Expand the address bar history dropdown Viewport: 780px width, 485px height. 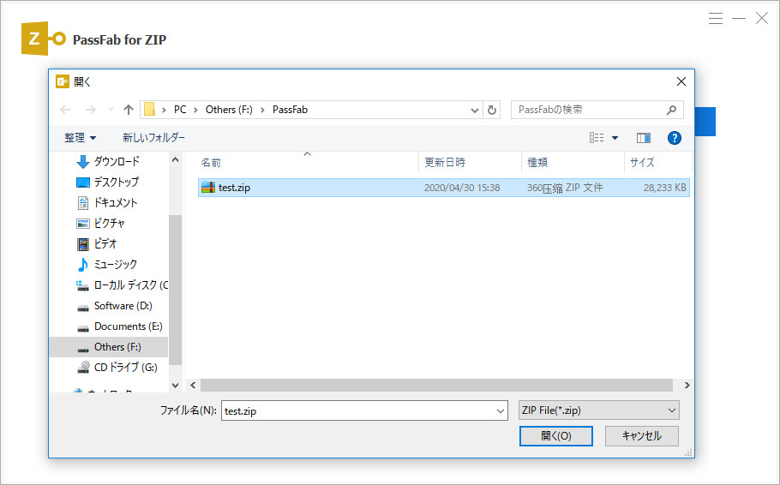[x=475, y=110]
